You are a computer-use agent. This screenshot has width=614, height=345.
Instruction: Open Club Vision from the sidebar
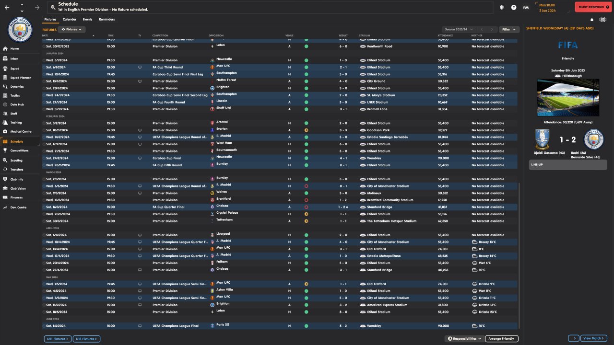(18, 188)
